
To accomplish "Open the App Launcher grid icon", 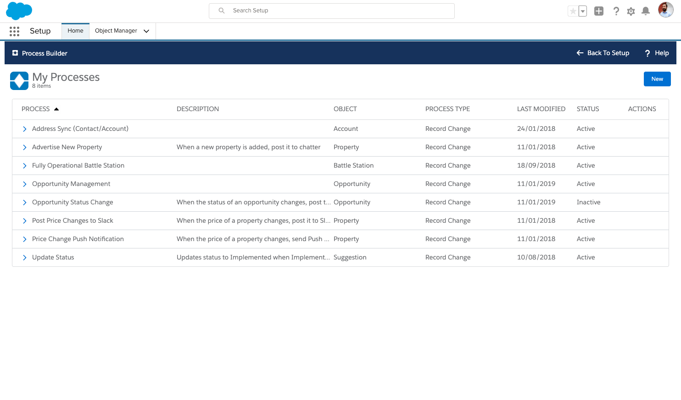I will coord(14,31).
